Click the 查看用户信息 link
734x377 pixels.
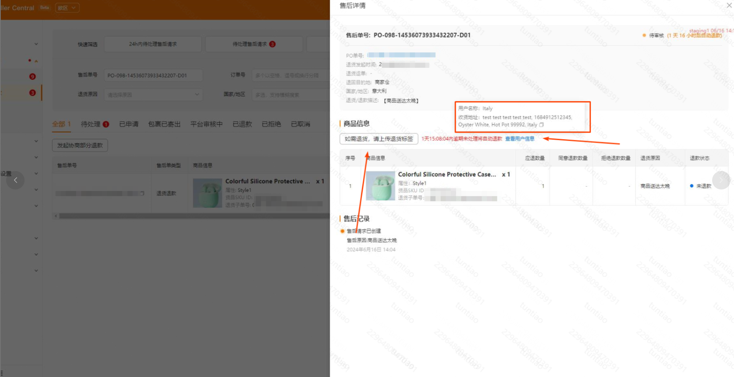(x=520, y=138)
